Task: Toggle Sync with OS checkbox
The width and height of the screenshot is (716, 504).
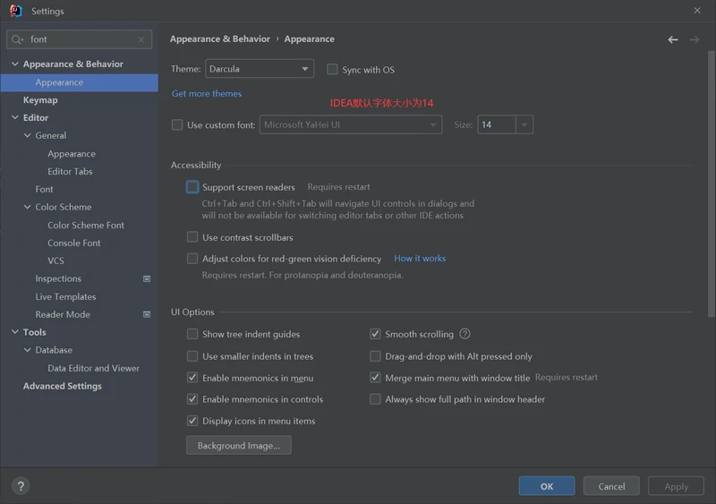Action: (x=332, y=69)
